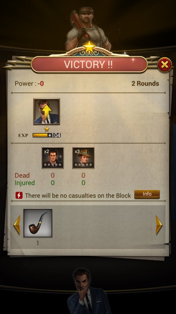Open the leveled-up crew member portrait
Image resolution: width=176 pixels, height=314 pixels.
coord(47,111)
